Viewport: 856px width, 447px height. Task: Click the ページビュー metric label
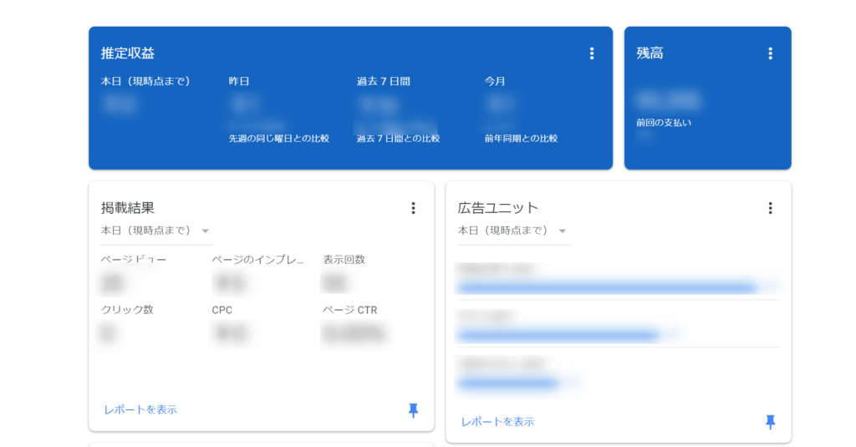133,260
